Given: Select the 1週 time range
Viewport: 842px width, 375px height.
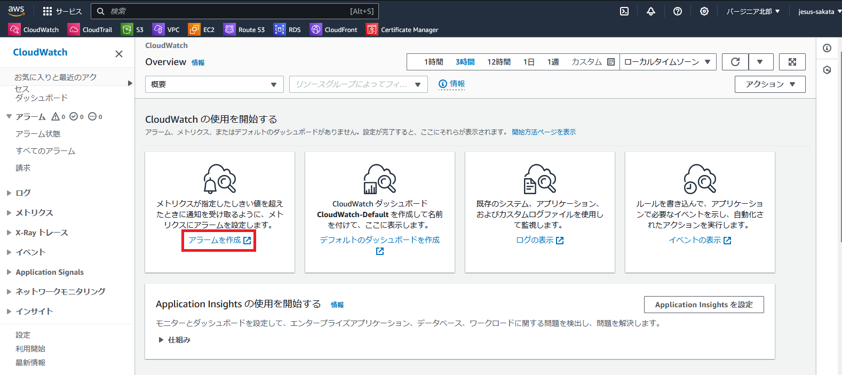Looking at the screenshot, I should tap(553, 62).
